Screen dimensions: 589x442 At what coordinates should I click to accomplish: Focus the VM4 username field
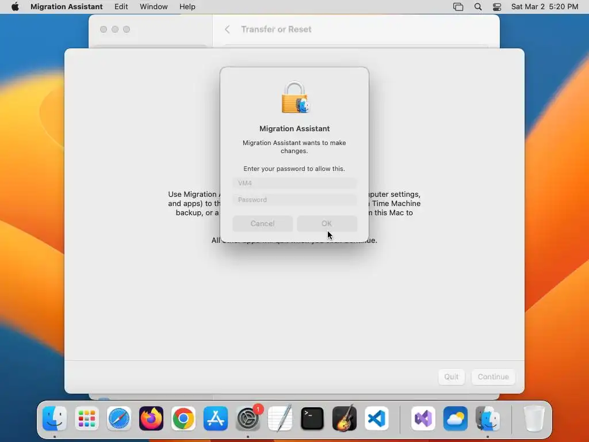point(294,183)
